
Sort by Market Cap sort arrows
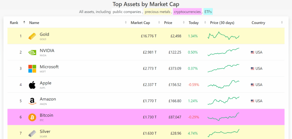[x=159, y=22]
